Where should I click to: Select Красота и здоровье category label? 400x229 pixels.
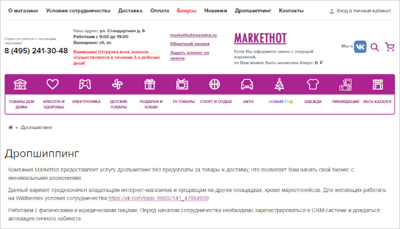tap(53, 104)
